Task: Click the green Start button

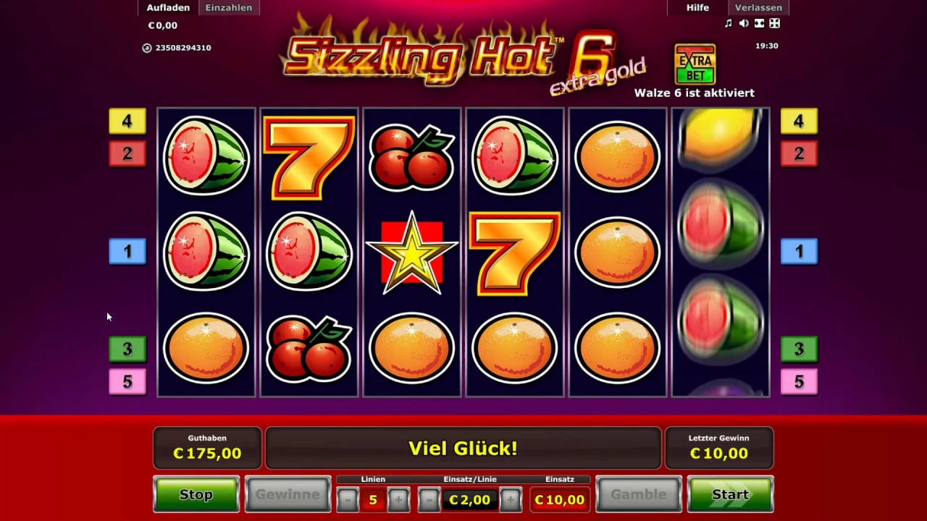Action: click(730, 494)
